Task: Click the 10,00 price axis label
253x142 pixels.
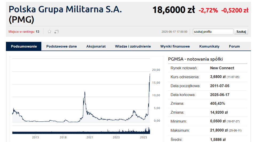Action: pos(156,95)
